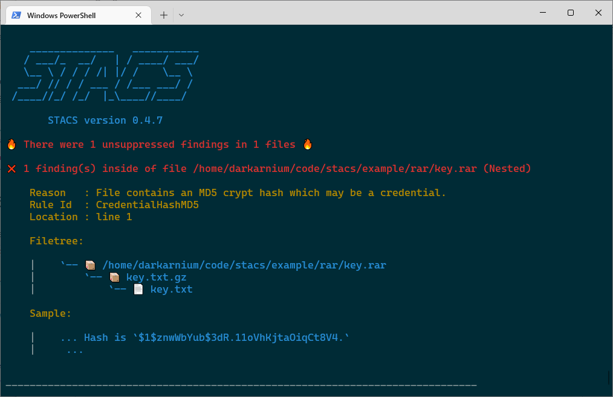Viewport: 613px width, 397px height.
Task: Close the Windows PowerShell tab
Action: pyautogui.click(x=138, y=15)
